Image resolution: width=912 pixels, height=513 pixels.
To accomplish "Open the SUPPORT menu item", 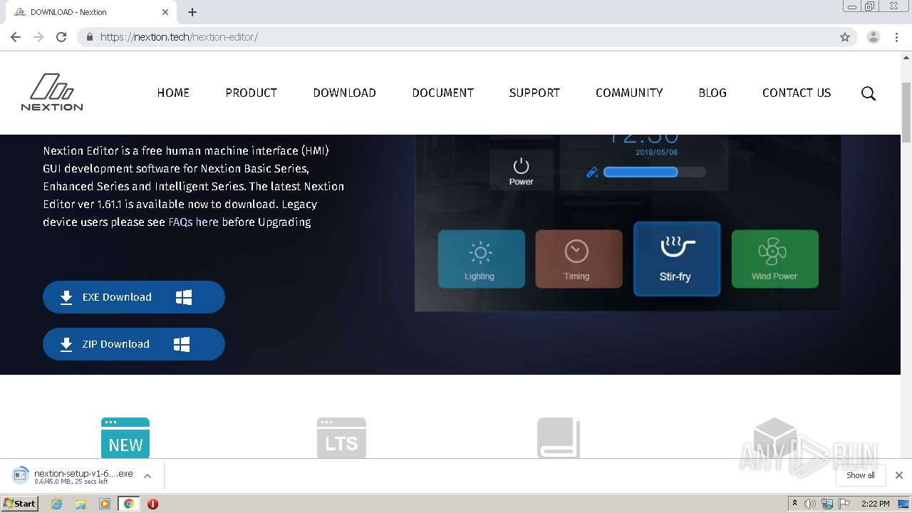I will coord(534,93).
